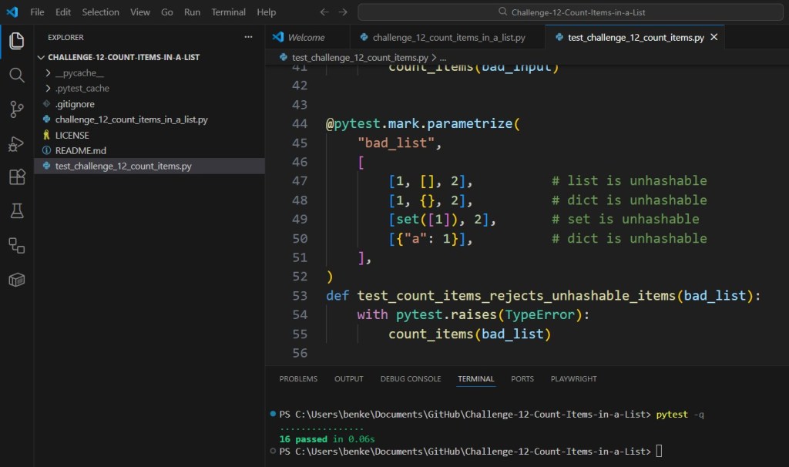Open the Remote Explorer view
The height and width of the screenshot is (467, 789).
(x=16, y=245)
